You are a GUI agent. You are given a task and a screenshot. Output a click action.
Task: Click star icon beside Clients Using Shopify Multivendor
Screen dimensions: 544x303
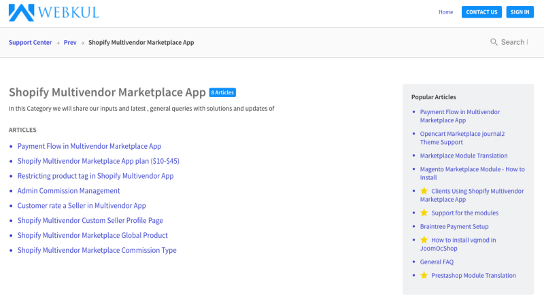pos(424,191)
